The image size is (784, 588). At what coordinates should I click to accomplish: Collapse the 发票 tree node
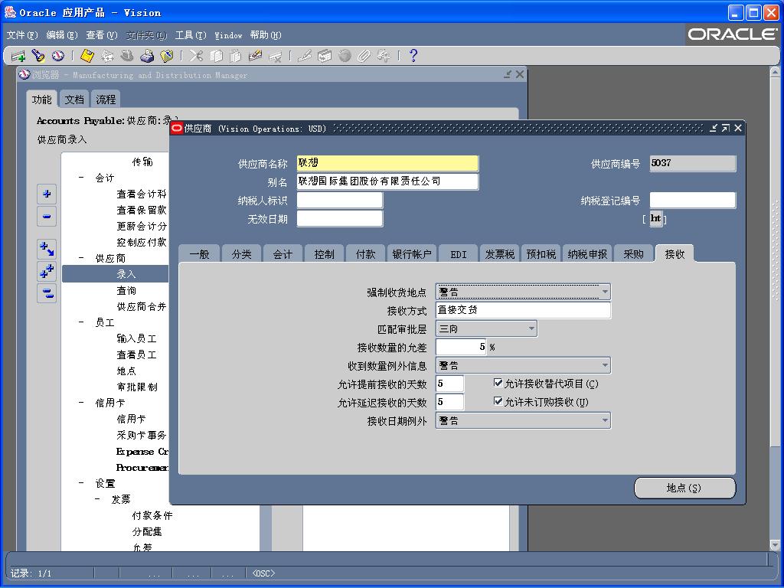(97, 499)
